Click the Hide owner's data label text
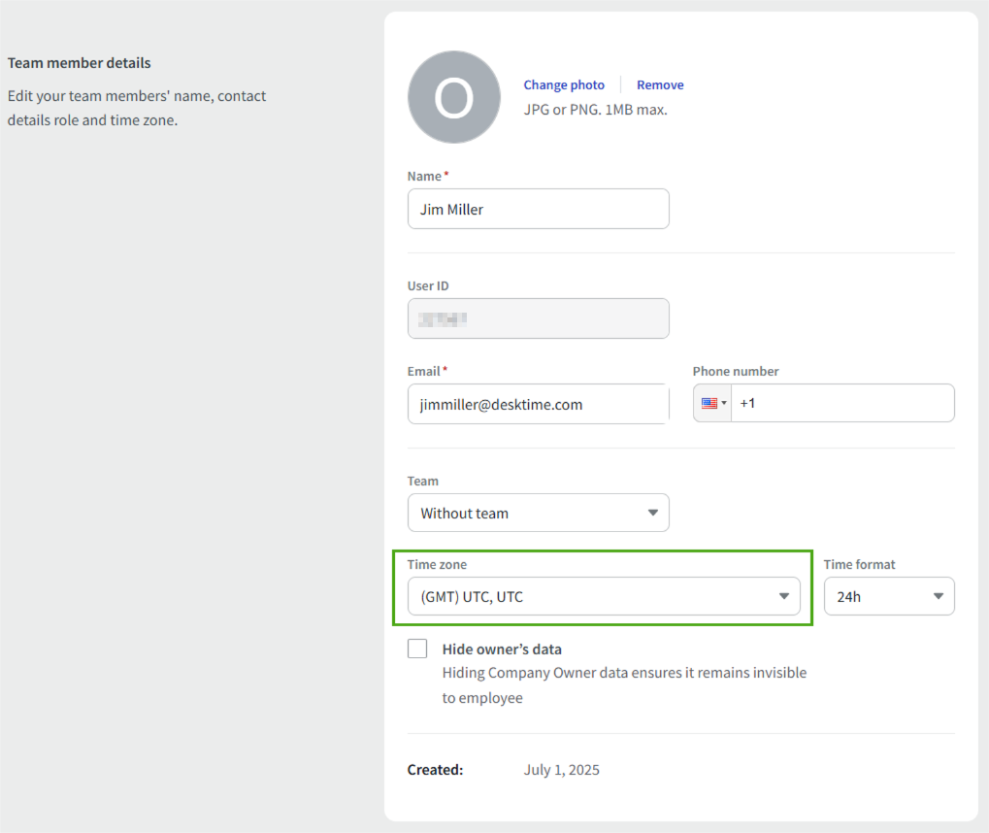 coord(502,650)
